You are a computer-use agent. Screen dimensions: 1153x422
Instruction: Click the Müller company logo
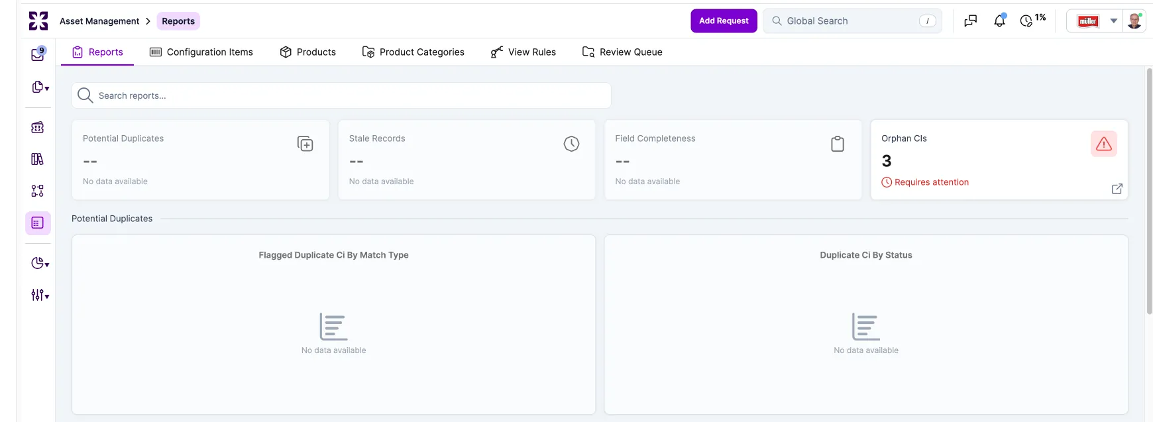pos(1087,21)
